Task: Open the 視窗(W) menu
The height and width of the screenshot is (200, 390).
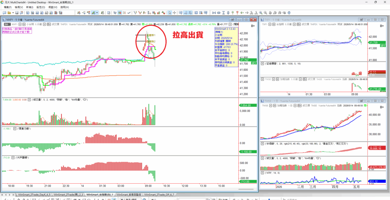Action: coord(53,7)
